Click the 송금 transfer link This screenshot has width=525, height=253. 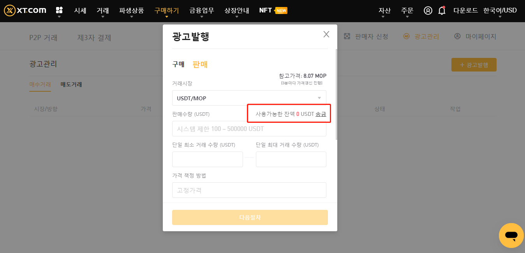[321, 114]
